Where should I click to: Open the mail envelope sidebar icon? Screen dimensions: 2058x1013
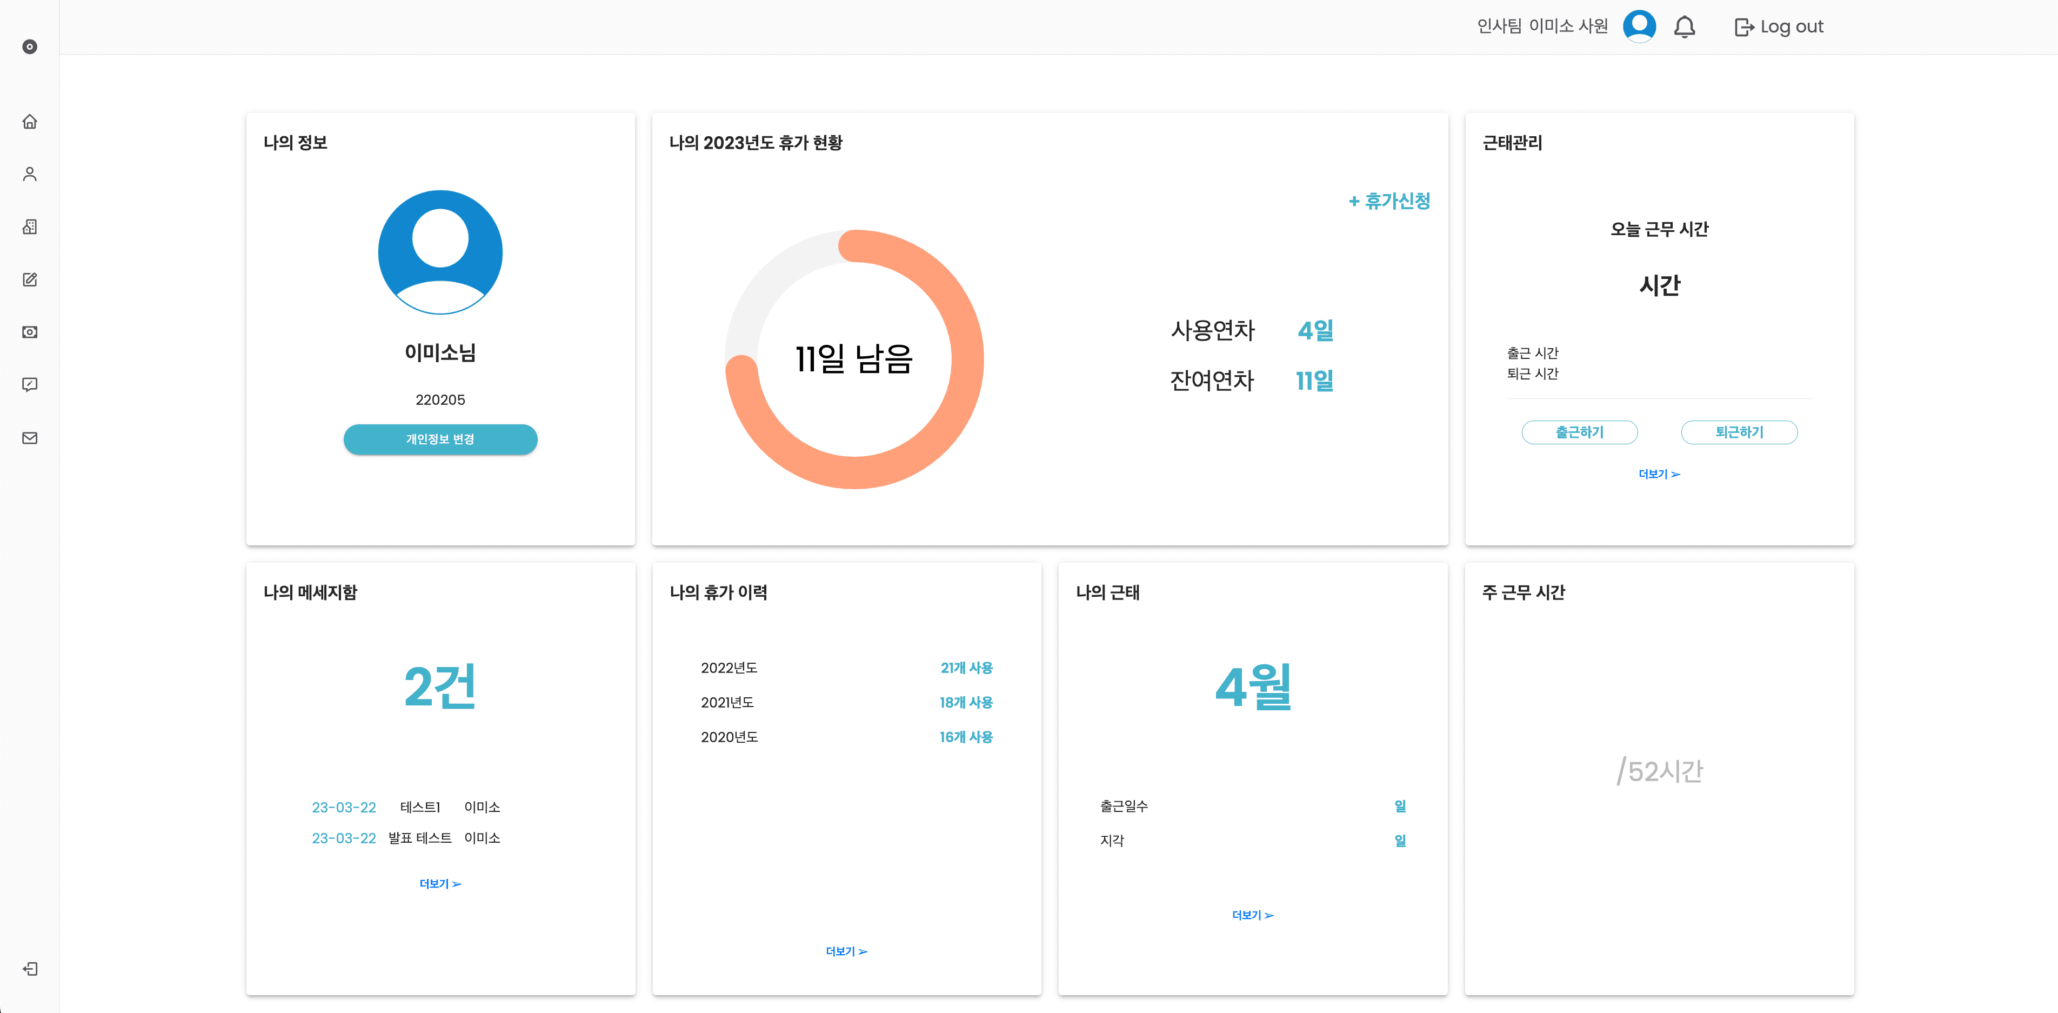(x=30, y=438)
